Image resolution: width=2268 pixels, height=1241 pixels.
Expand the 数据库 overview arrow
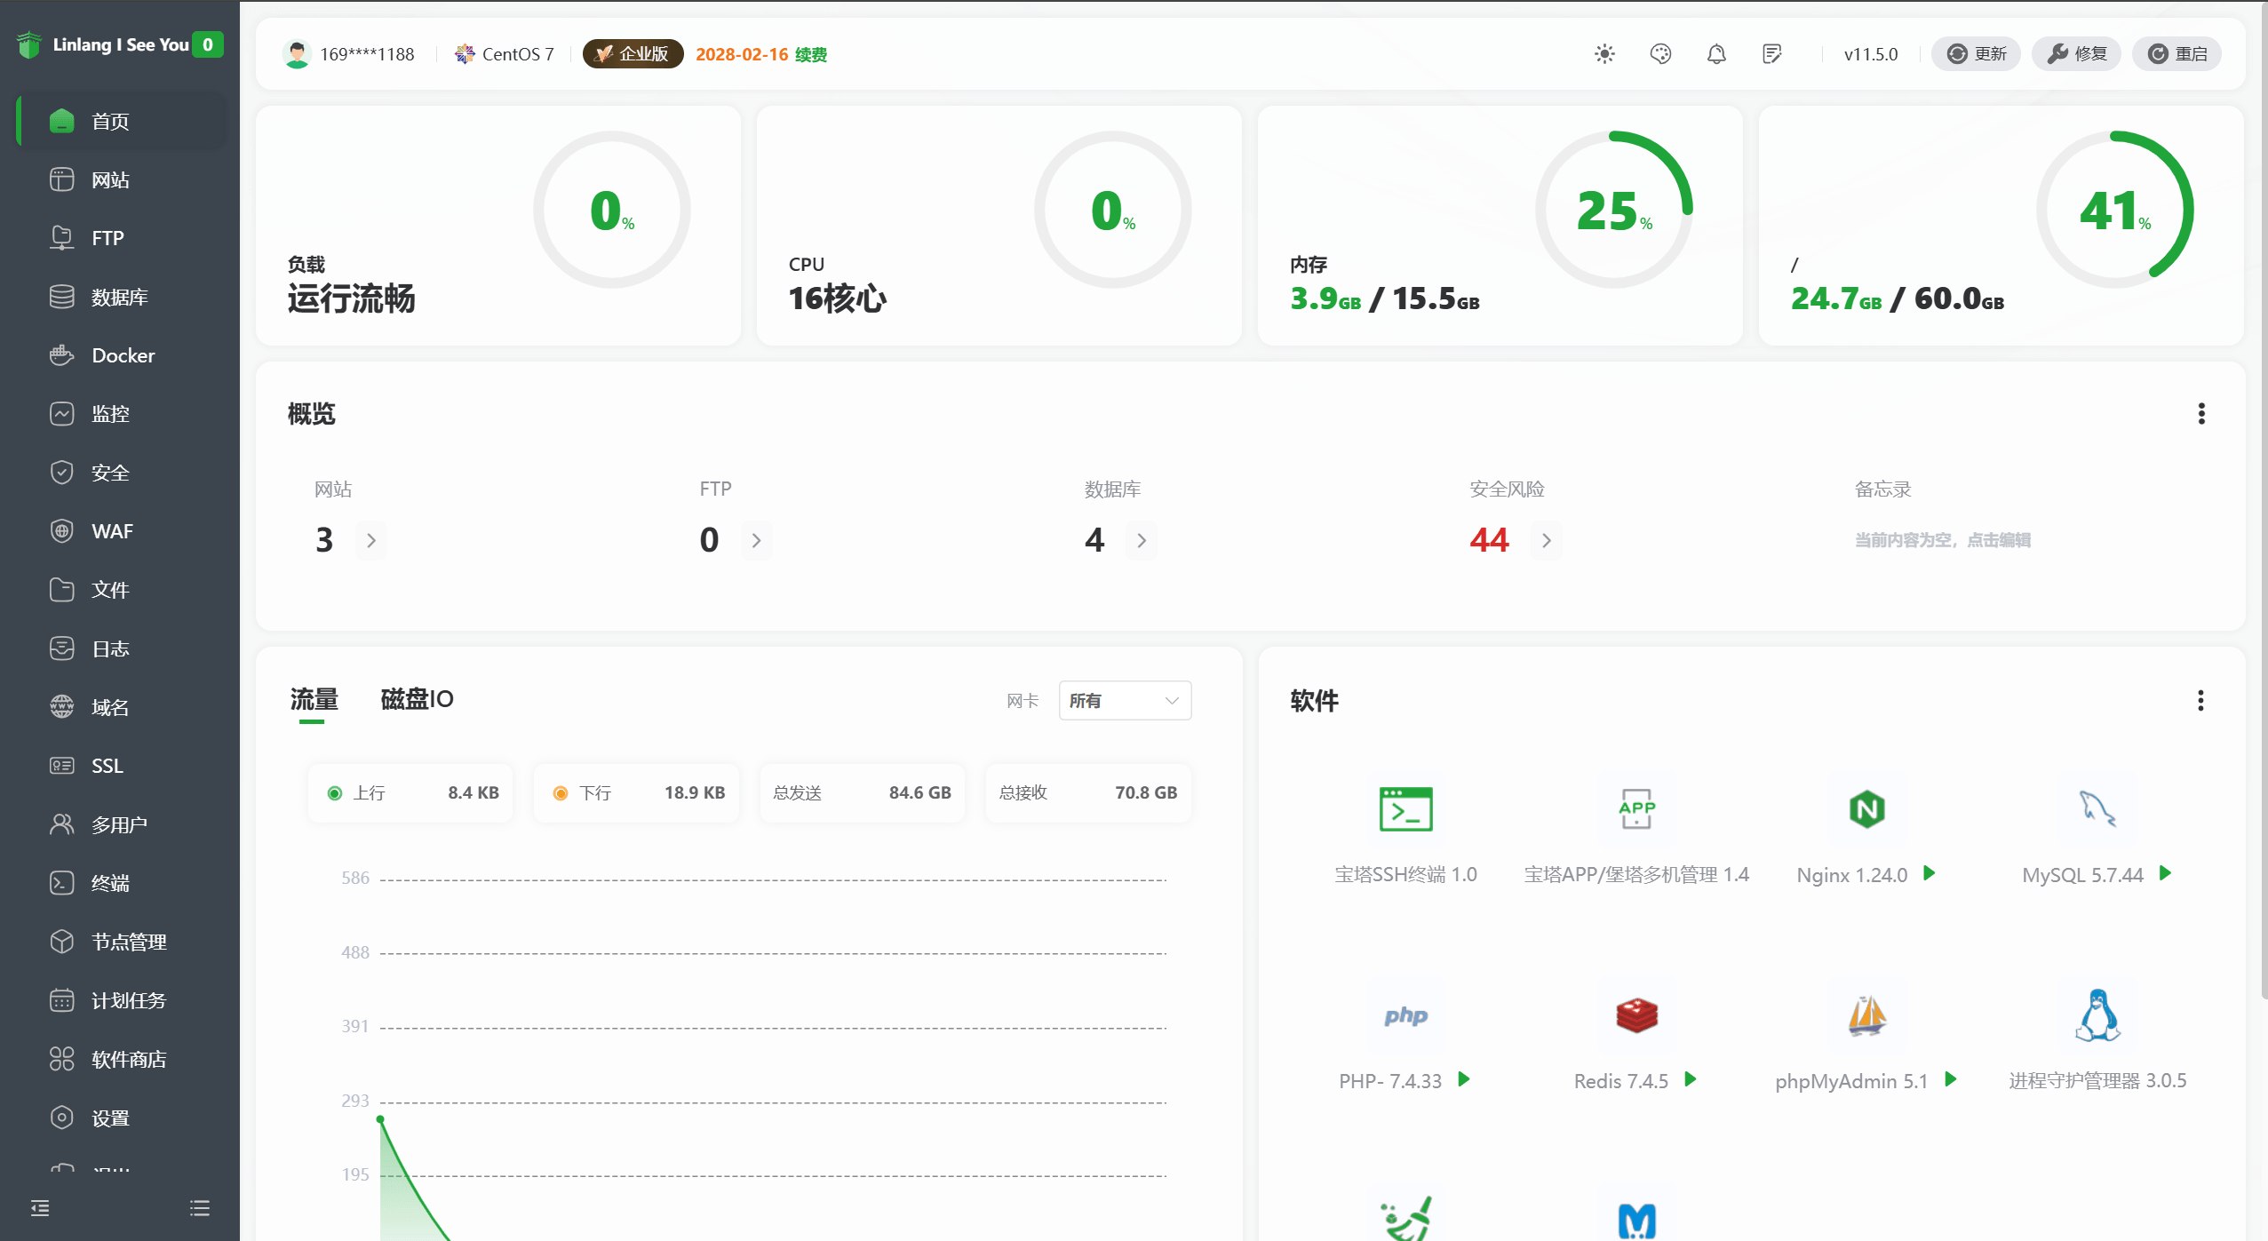tap(1141, 540)
